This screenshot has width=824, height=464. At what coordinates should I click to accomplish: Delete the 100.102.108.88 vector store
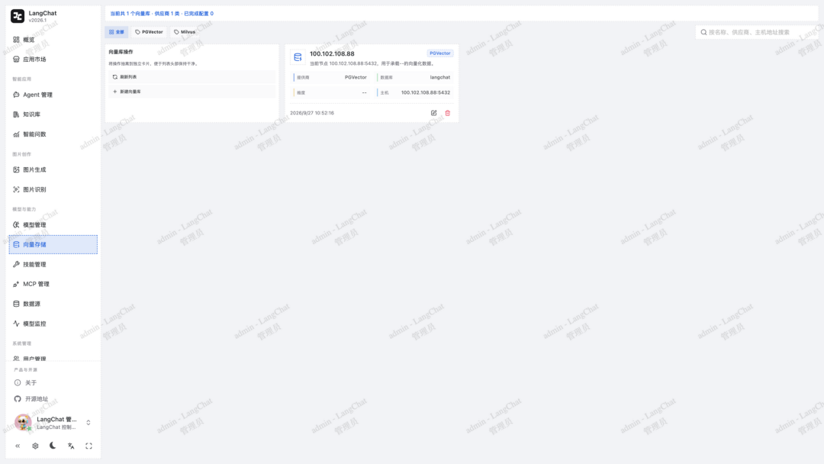pyautogui.click(x=448, y=113)
